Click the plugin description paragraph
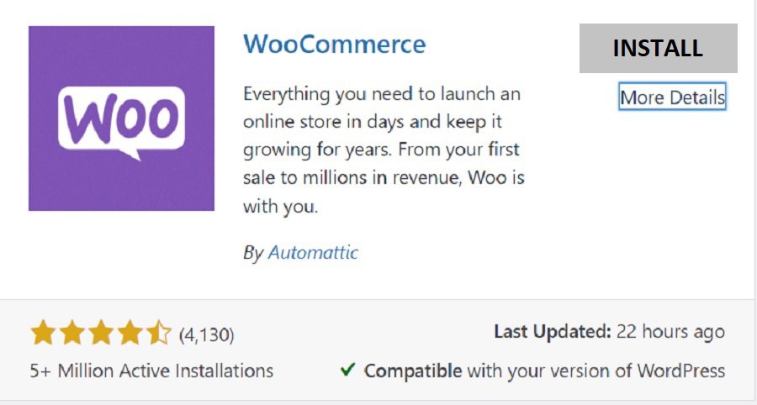 [384, 150]
